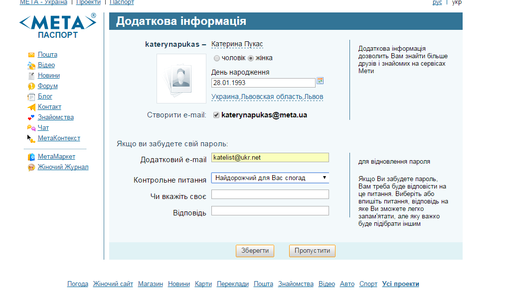Click the Контакт paper plane icon
508x297 pixels.
click(31, 107)
